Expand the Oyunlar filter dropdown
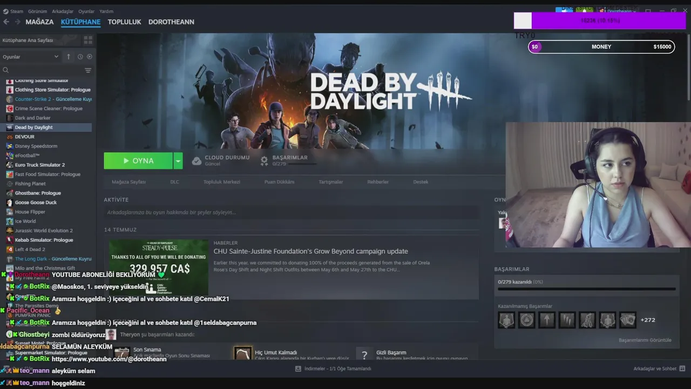Viewport: 691px width, 389px height. coord(30,57)
